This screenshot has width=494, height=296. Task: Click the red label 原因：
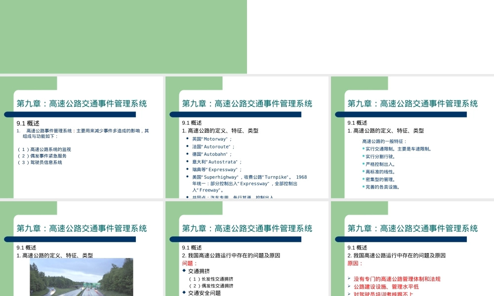355,263
